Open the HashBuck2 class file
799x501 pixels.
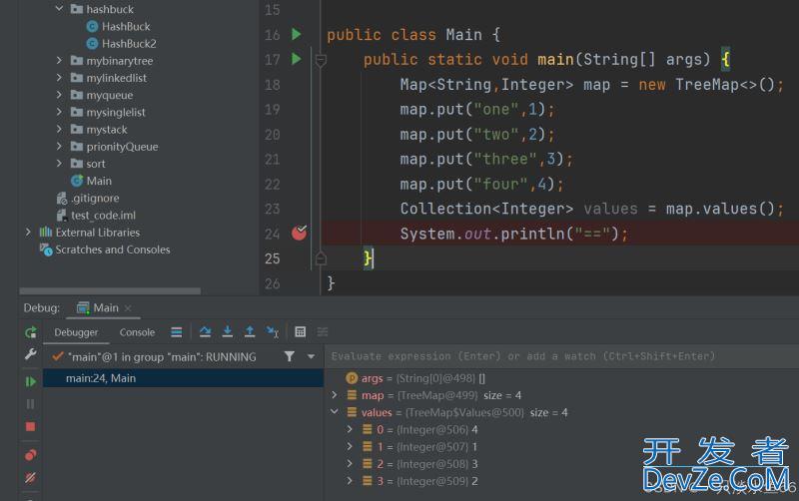tap(129, 44)
